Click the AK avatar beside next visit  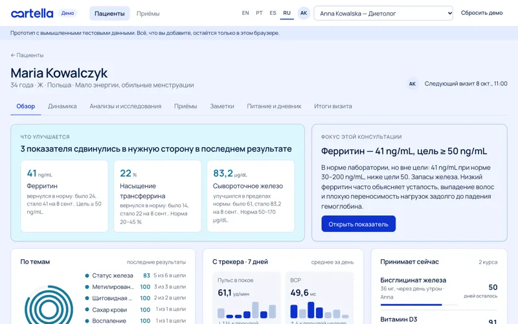pos(412,84)
